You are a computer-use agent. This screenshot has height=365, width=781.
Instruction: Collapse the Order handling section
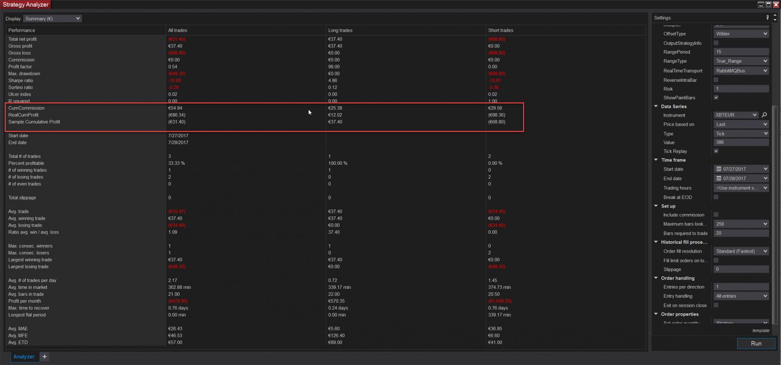(656, 278)
